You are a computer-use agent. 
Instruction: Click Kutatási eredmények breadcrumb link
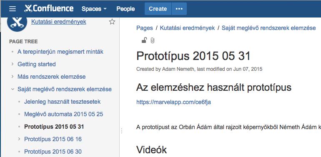point(187,28)
